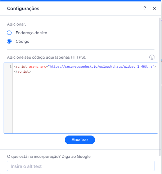Image resolution: width=162 pixels, height=174 pixels.
Task: Click the closing </script> tag
Action: [22, 72]
